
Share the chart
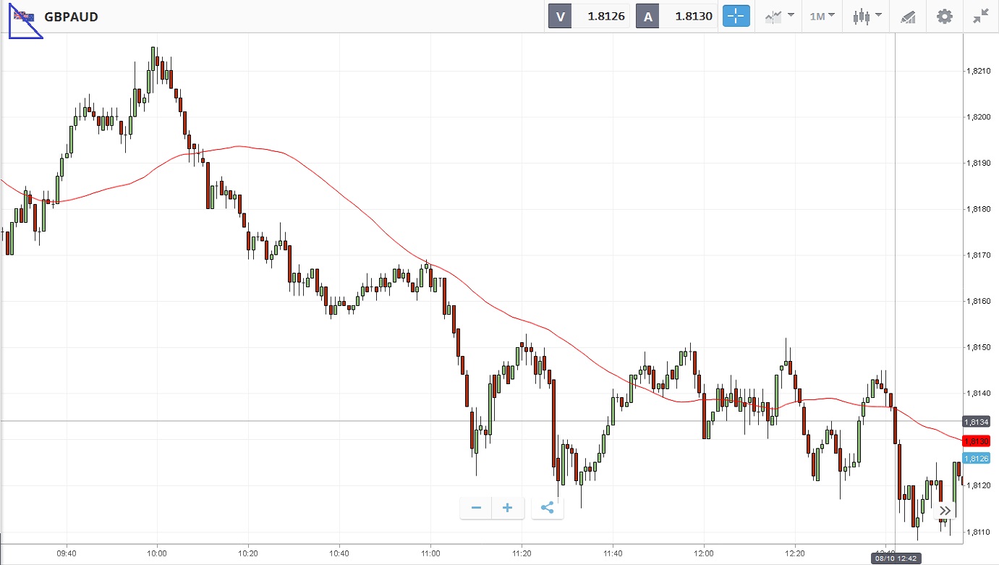click(x=547, y=508)
